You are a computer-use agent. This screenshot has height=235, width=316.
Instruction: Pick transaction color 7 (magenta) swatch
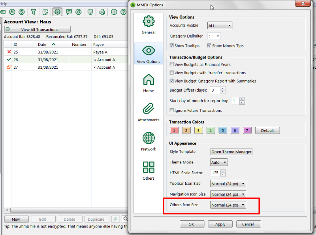tap(247, 130)
